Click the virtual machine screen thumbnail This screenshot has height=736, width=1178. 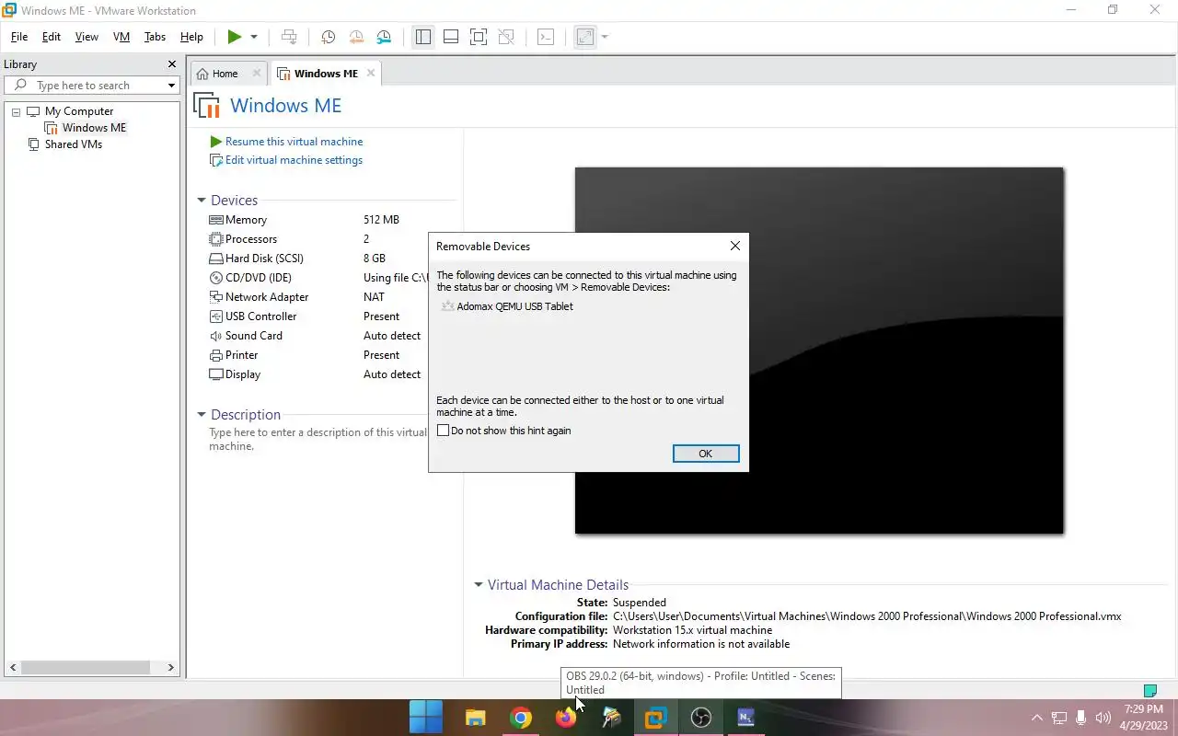pyautogui.click(x=819, y=351)
